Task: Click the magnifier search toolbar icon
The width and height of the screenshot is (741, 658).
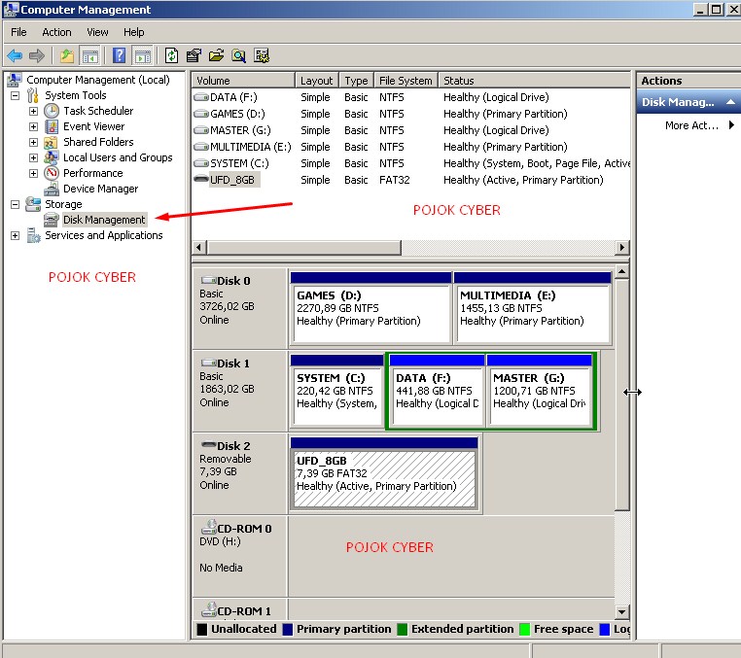Action: [238, 55]
